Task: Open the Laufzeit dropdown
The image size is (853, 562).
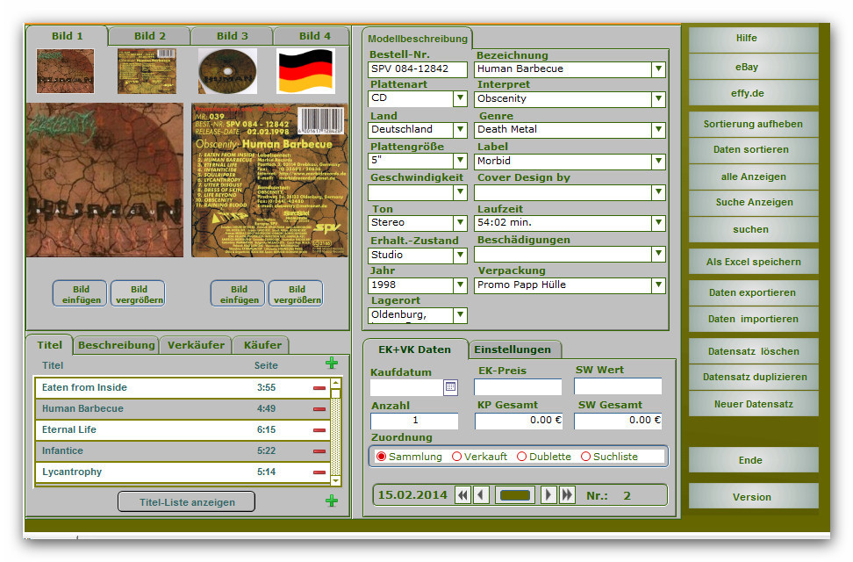Action: click(x=658, y=223)
